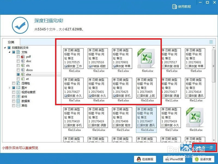Check the 邮件 email checkbox

pos(14,96)
